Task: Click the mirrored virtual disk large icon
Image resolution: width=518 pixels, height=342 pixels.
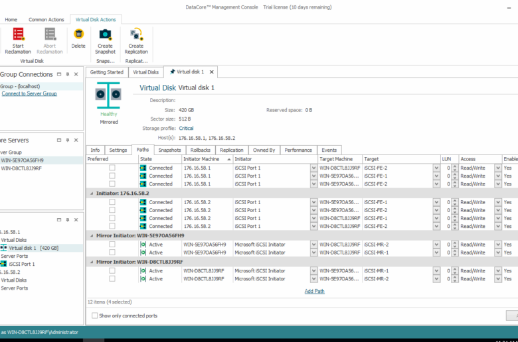Action: pyautogui.click(x=108, y=95)
